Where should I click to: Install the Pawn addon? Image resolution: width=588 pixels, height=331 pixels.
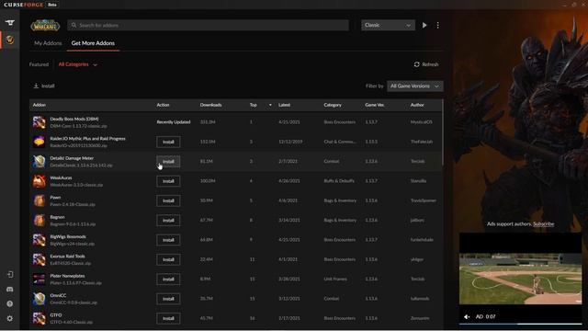point(168,200)
